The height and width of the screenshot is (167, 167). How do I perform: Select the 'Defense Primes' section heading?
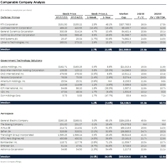coord(10,17)
